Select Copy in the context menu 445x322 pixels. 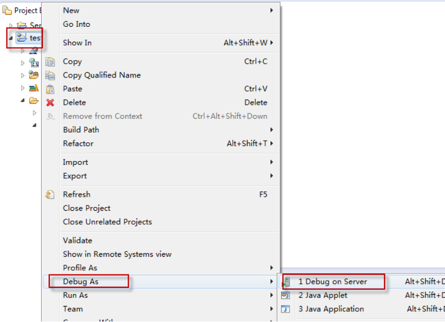click(161, 62)
